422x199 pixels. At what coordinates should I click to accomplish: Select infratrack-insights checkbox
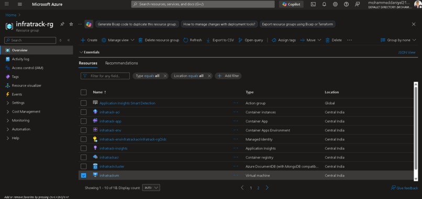click(84, 148)
